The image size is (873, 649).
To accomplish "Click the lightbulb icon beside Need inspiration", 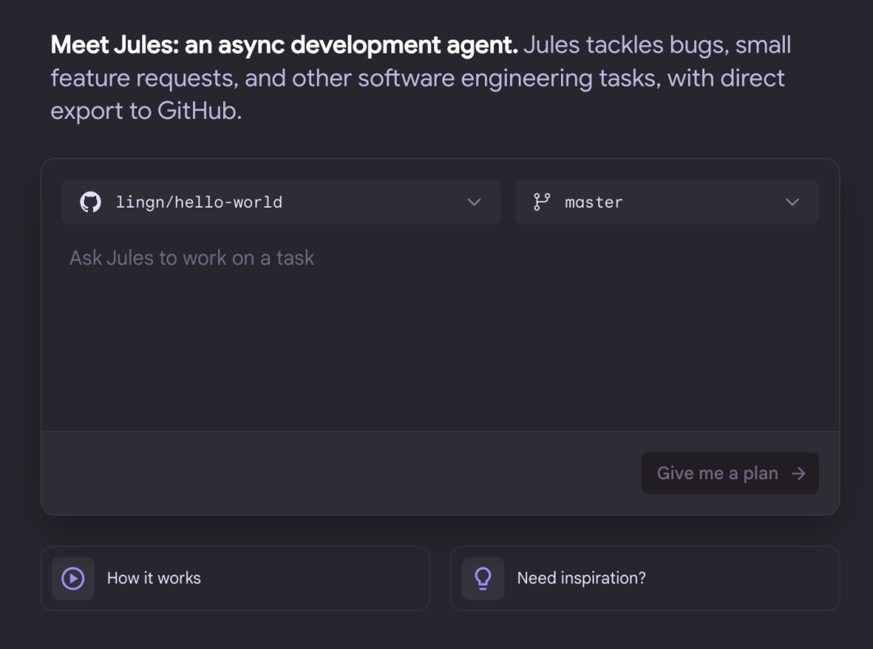I will click(483, 578).
